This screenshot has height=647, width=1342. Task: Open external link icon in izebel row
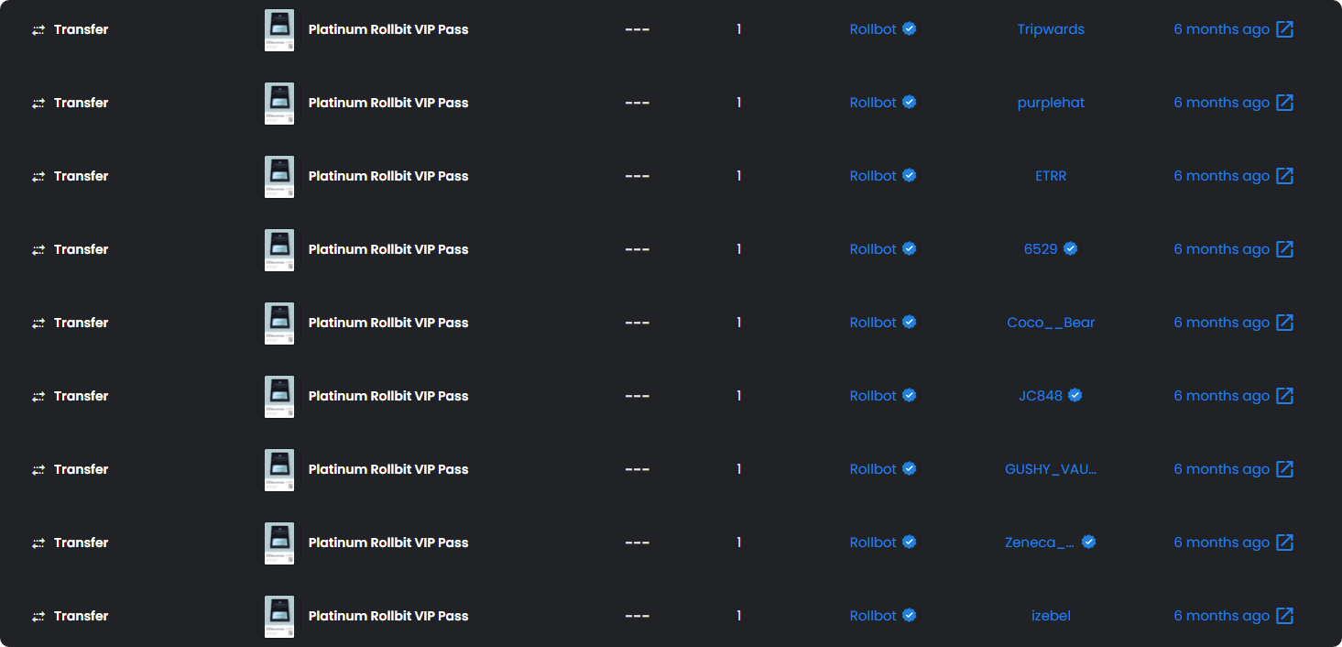point(1285,616)
